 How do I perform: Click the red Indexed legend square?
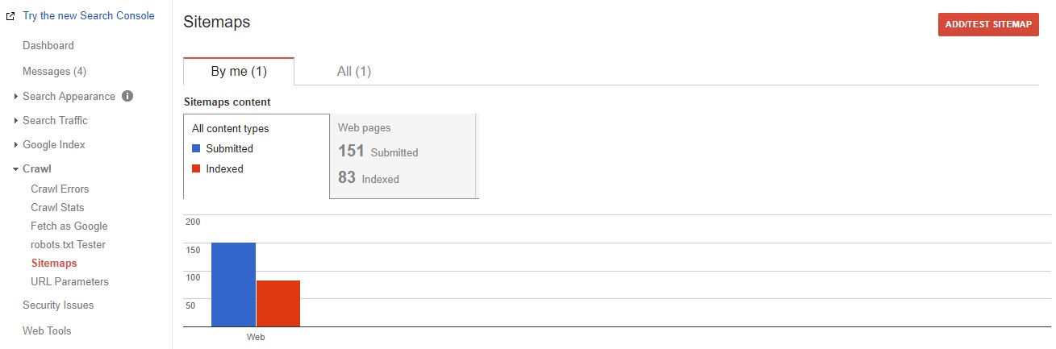(x=196, y=168)
